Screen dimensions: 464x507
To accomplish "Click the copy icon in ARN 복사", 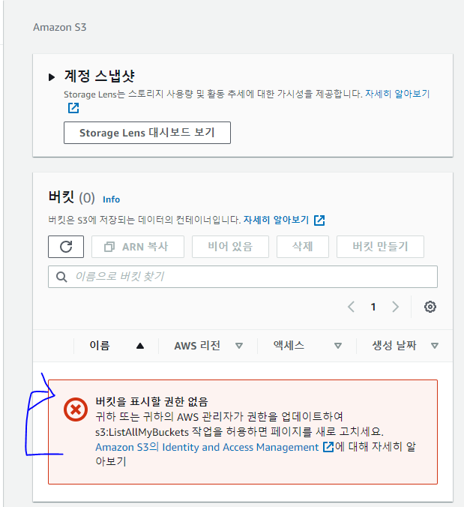I will pos(109,247).
